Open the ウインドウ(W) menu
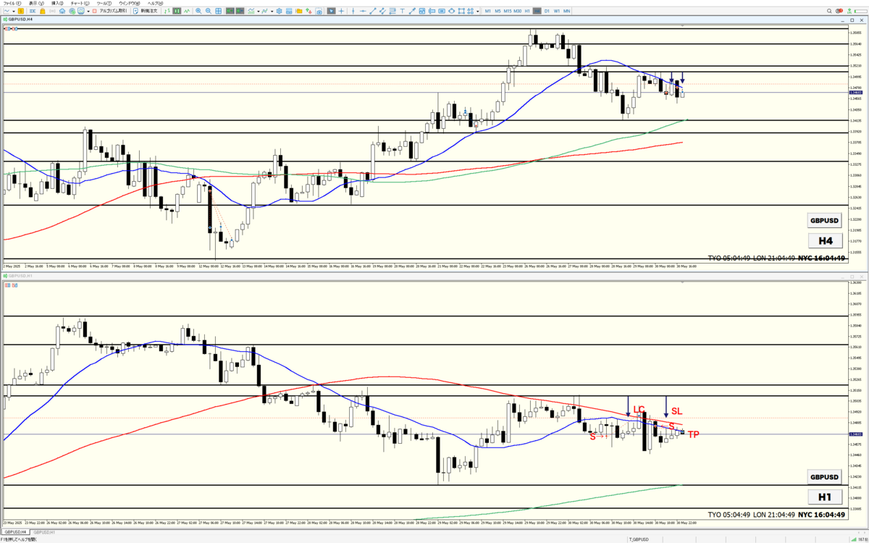Image resolution: width=869 pixels, height=543 pixels. pos(129,4)
